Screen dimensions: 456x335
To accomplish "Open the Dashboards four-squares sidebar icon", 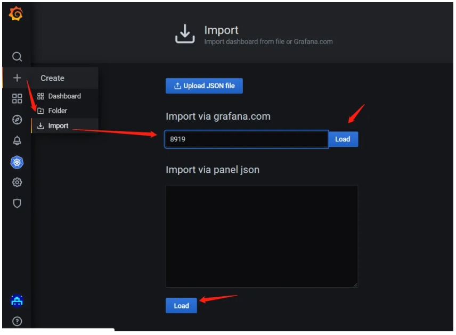I will point(17,99).
